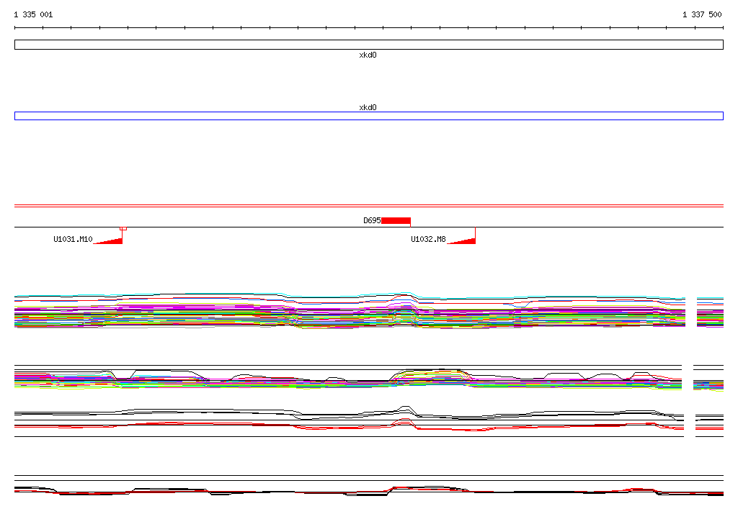Click the small red square above U1031.M10
738x514 pixels.
point(123,228)
